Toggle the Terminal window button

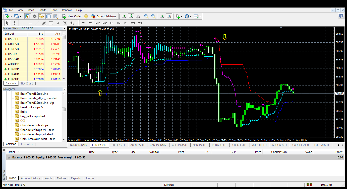point(48,16)
